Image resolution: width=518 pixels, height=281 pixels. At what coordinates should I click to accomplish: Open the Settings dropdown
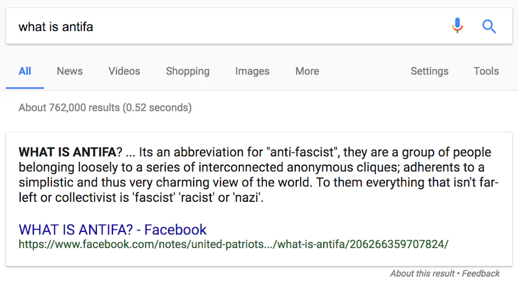click(x=429, y=71)
